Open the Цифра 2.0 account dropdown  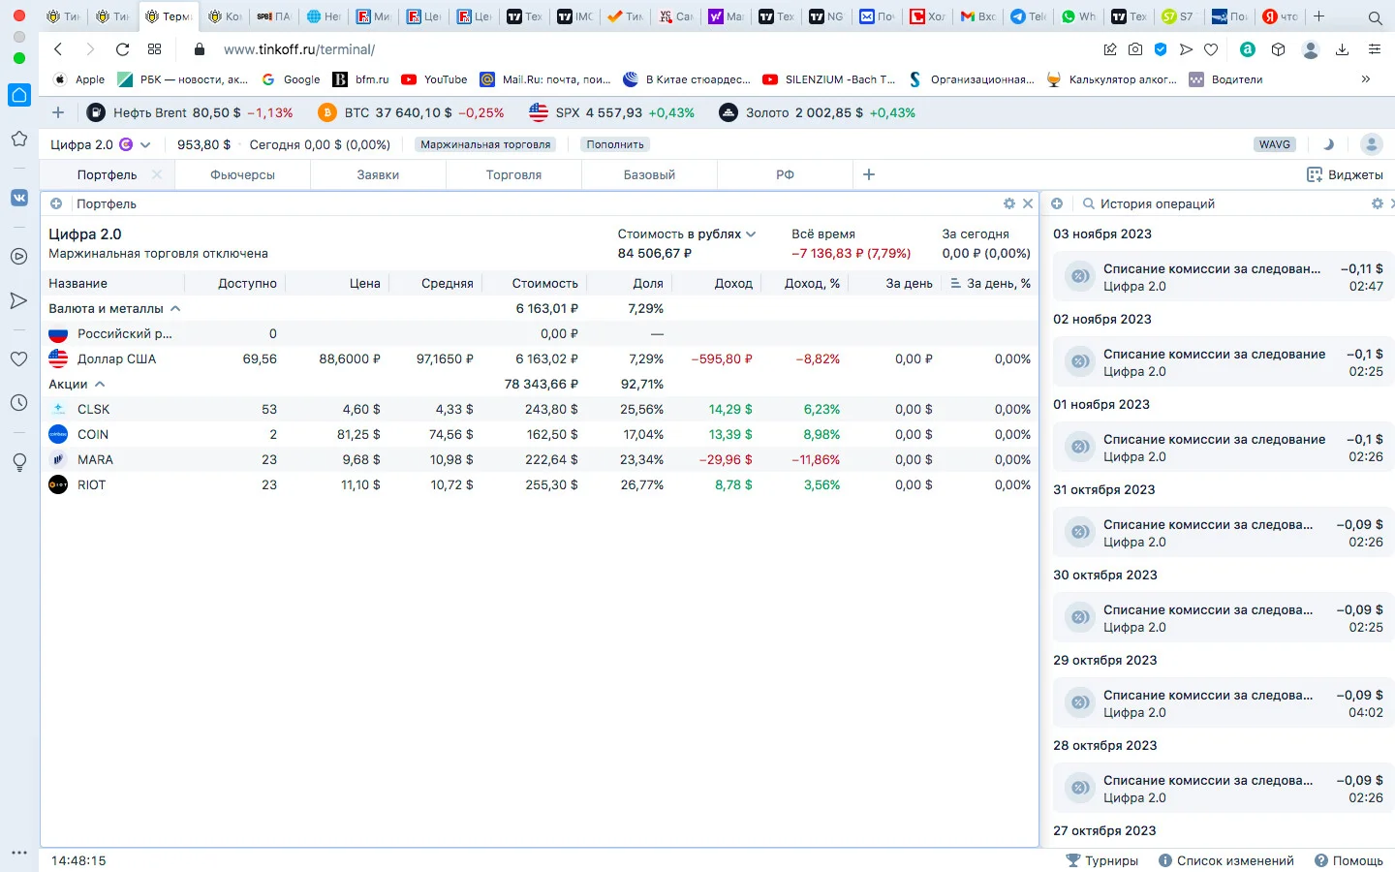click(101, 144)
